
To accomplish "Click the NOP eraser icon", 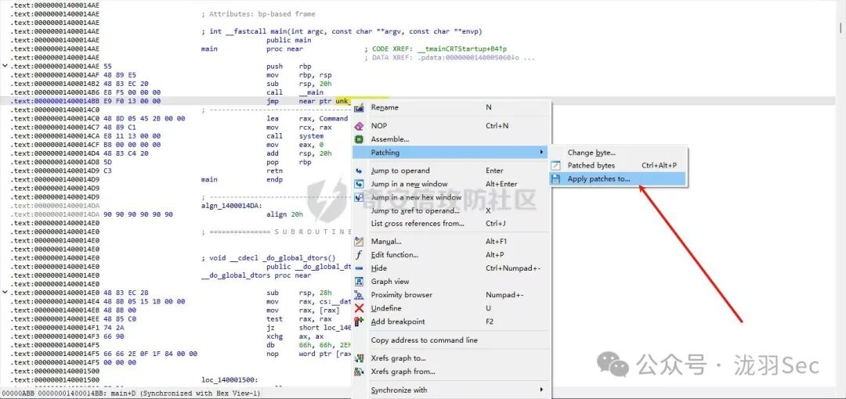I will (x=359, y=126).
